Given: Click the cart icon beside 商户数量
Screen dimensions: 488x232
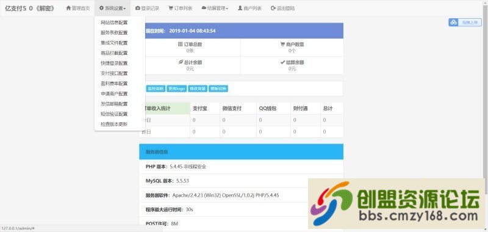Looking at the screenshot, I should 282,44.
